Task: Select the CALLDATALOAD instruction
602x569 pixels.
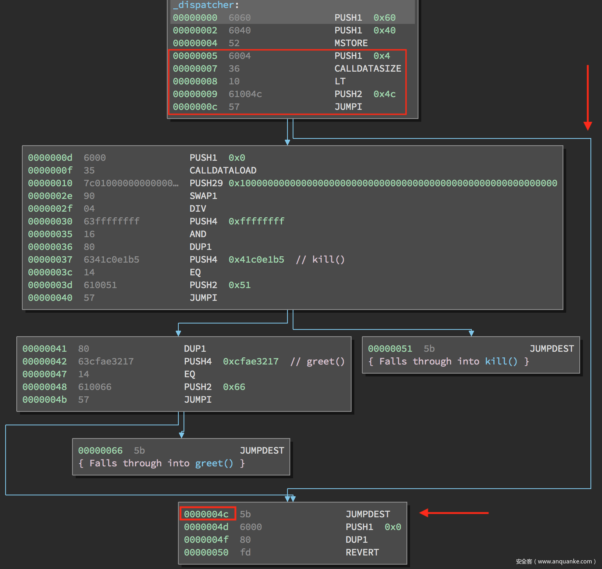Action: [223, 170]
